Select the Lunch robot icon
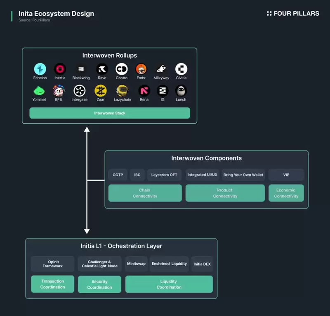Screen dimensions: 330x316 [x=181, y=91]
